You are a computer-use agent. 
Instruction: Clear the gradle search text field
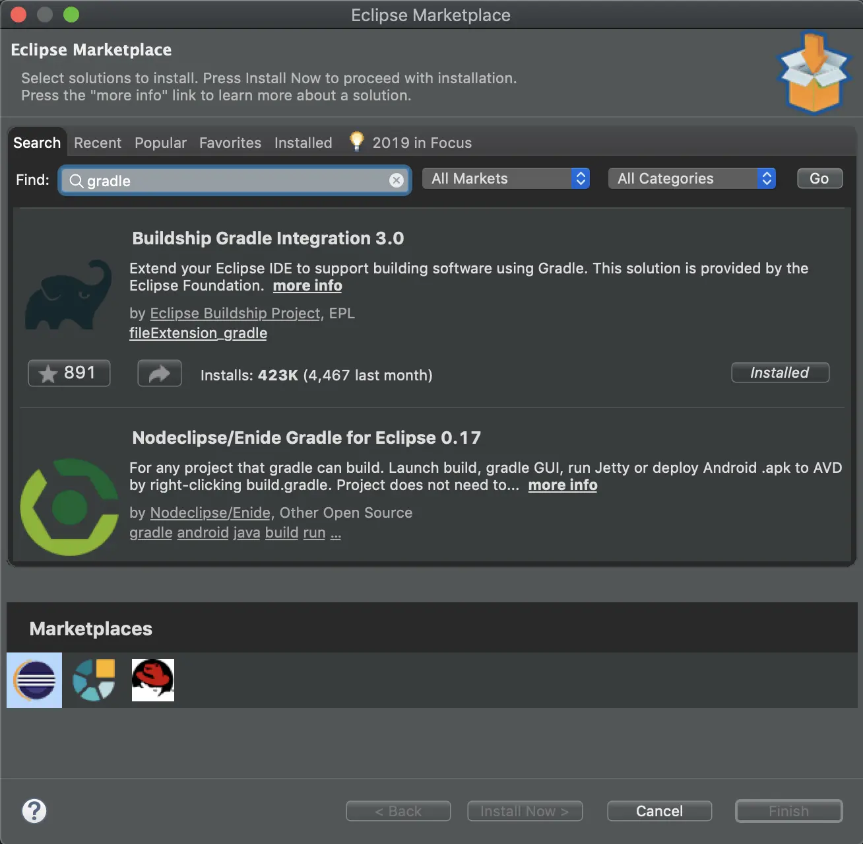pyautogui.click(x=397, y=180)
